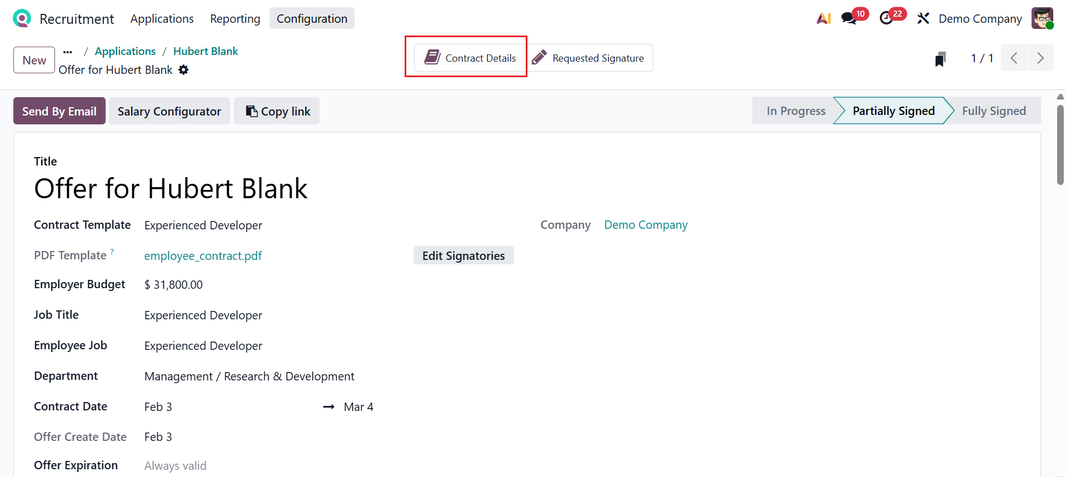Click the bookmark icon near the pager
This screenshot has height=477, width=1066.
click(x=940, y=59)
